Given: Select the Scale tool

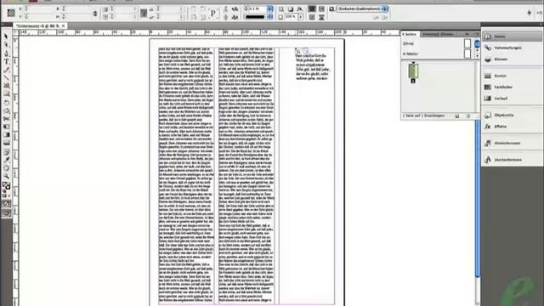Looking at the screenshot, I should [x=6, y=110].
